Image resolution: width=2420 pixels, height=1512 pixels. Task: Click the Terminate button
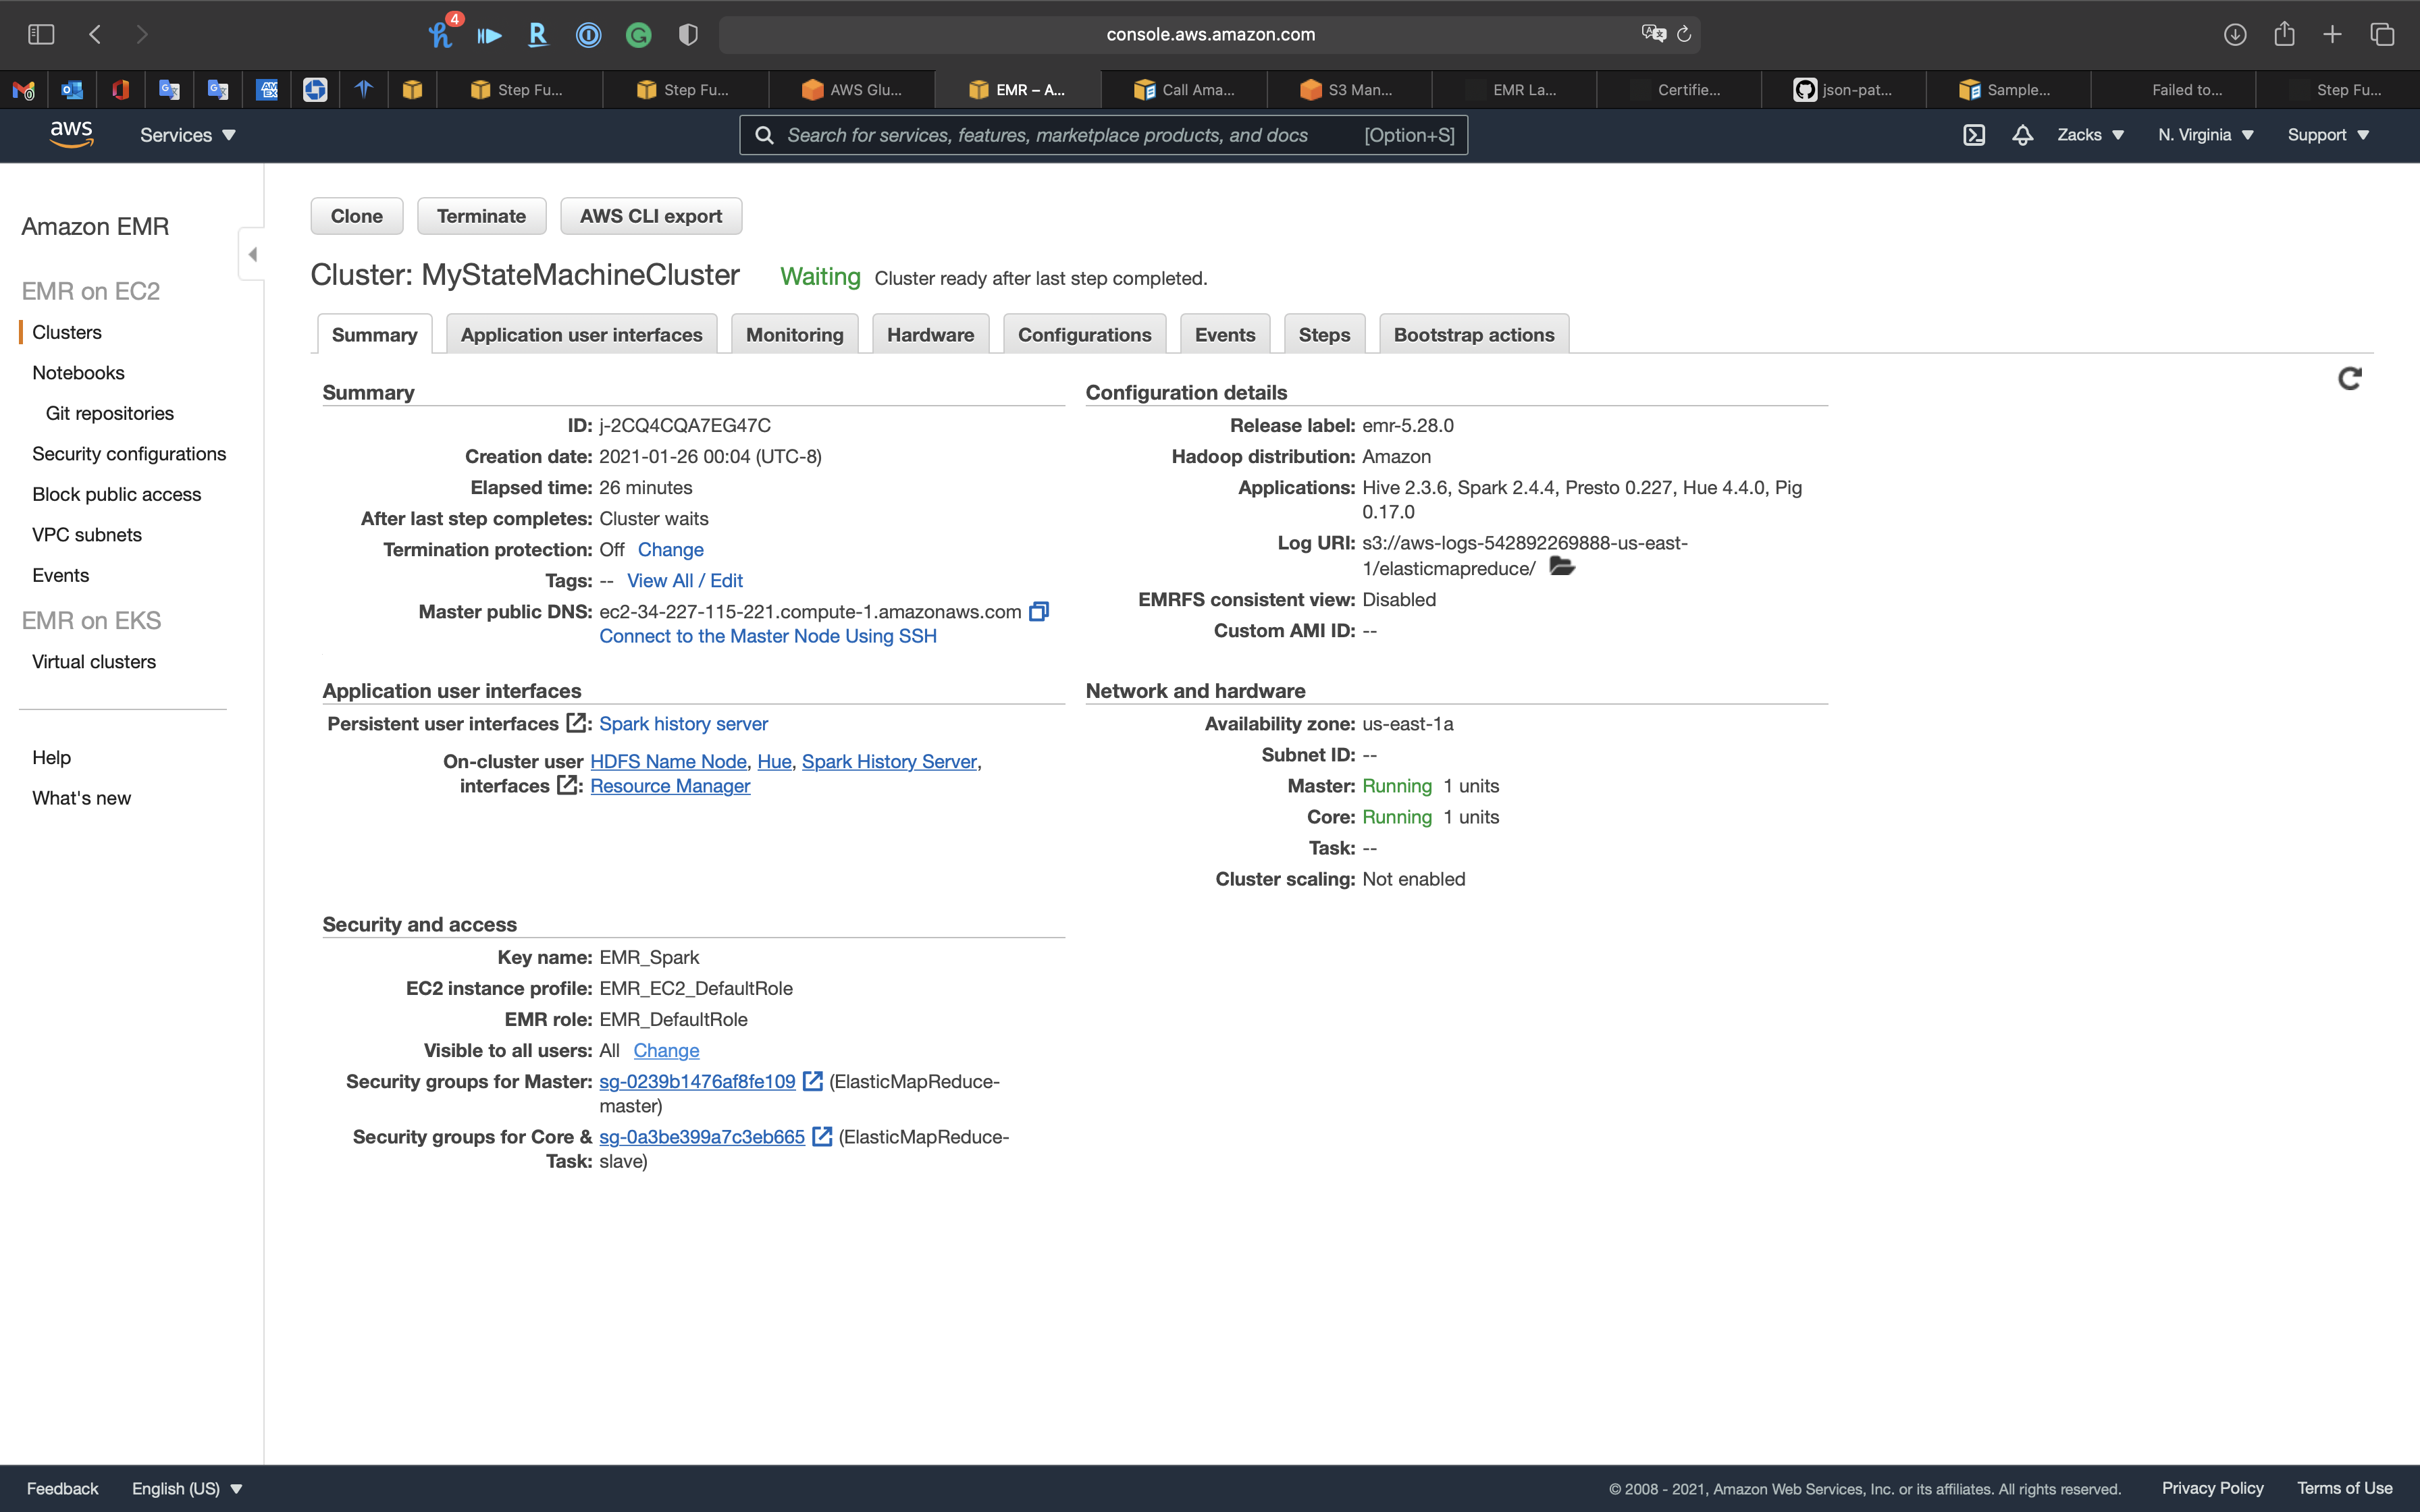[481, 216]
